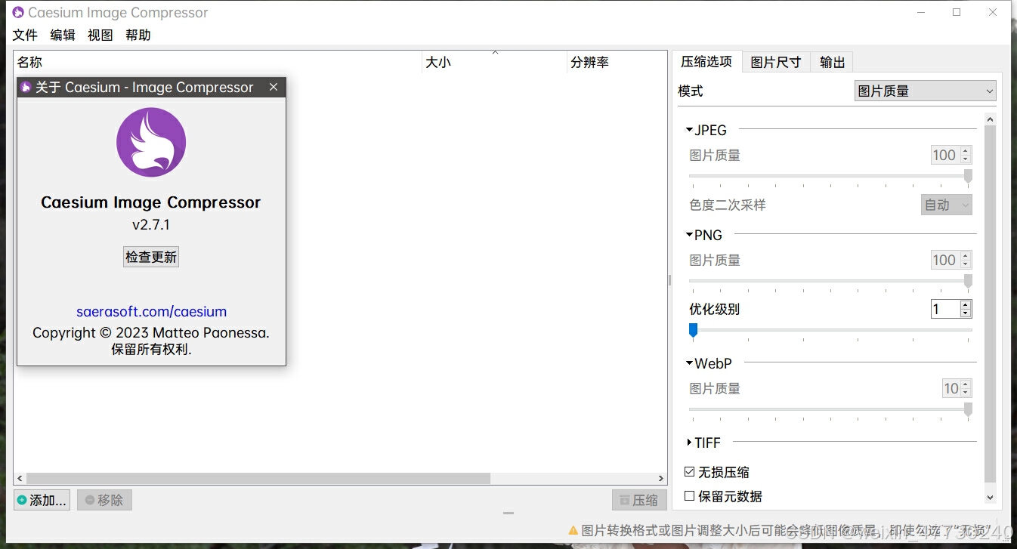The height and width of the screenshot is (549, 1017).
Task: Click the 压缩 button
Action: pos(639,500)
